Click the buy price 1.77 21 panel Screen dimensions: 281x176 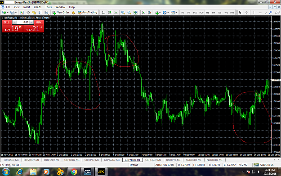coord(34,29)
